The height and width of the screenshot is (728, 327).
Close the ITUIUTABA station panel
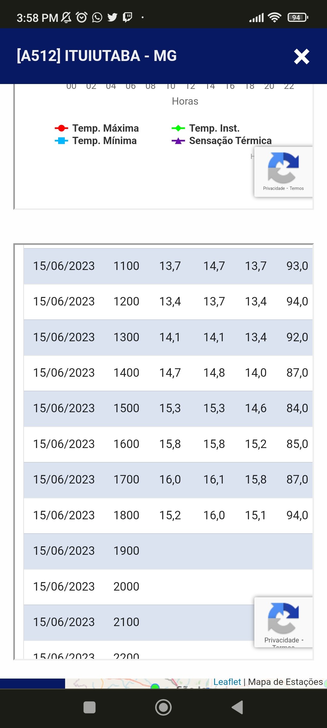tap(302, 56)
